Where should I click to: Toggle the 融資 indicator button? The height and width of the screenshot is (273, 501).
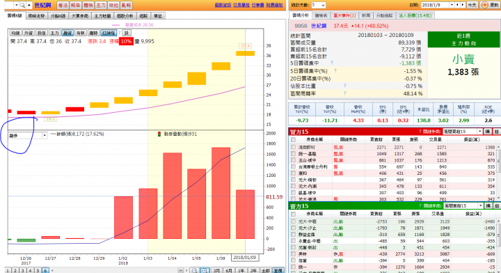coord(67,33)
